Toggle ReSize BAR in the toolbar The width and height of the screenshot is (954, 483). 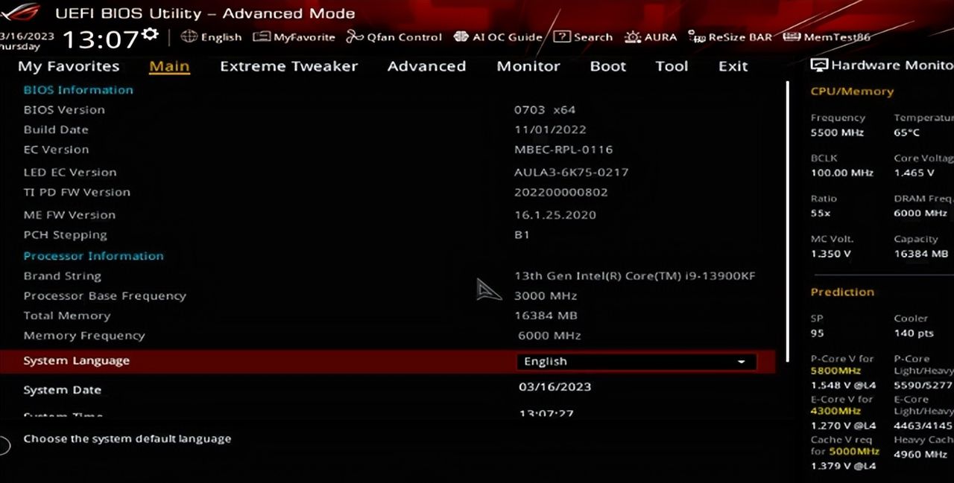730,37
